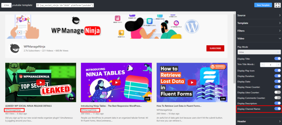
Task: Click the channel name under the Retrieve Lost Data video
Action: 164,110
